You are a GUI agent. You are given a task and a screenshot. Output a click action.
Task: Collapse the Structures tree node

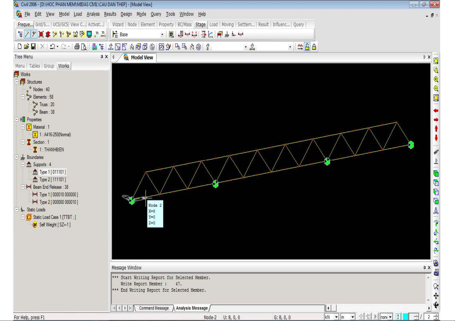(x=16, y=82)
